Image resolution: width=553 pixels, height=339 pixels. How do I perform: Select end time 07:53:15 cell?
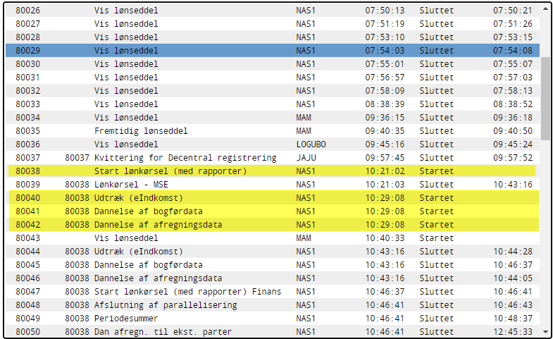(x=512, y=37)
